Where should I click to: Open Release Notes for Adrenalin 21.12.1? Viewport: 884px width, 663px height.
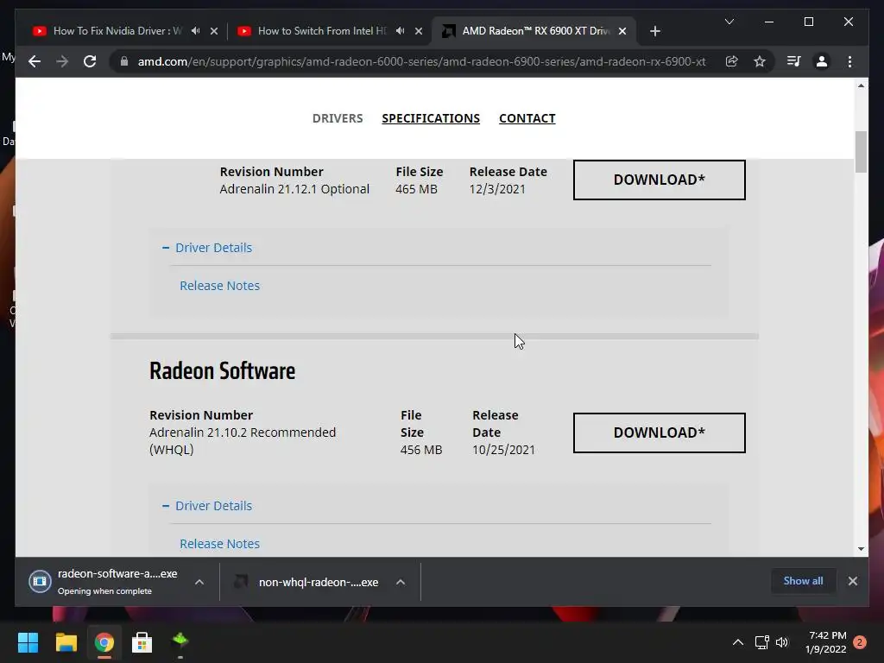pyautogui.click(x=220, y=285)
